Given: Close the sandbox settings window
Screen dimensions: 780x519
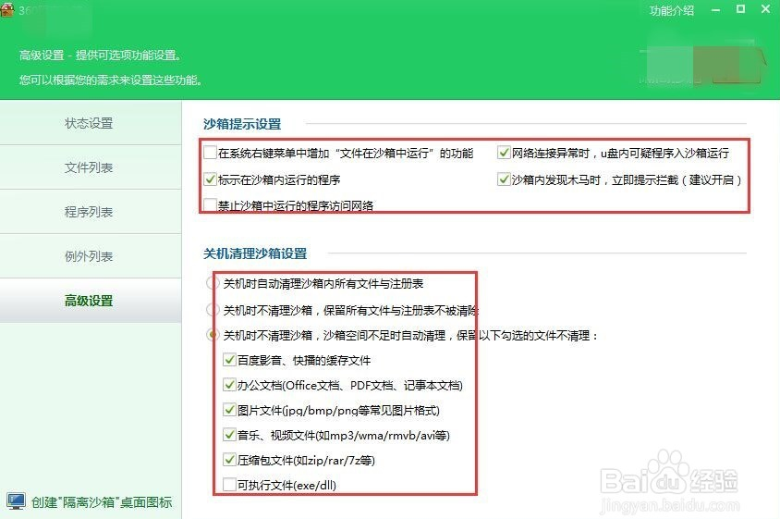Looking at the screenshot, I should click(x=765, y=9).
